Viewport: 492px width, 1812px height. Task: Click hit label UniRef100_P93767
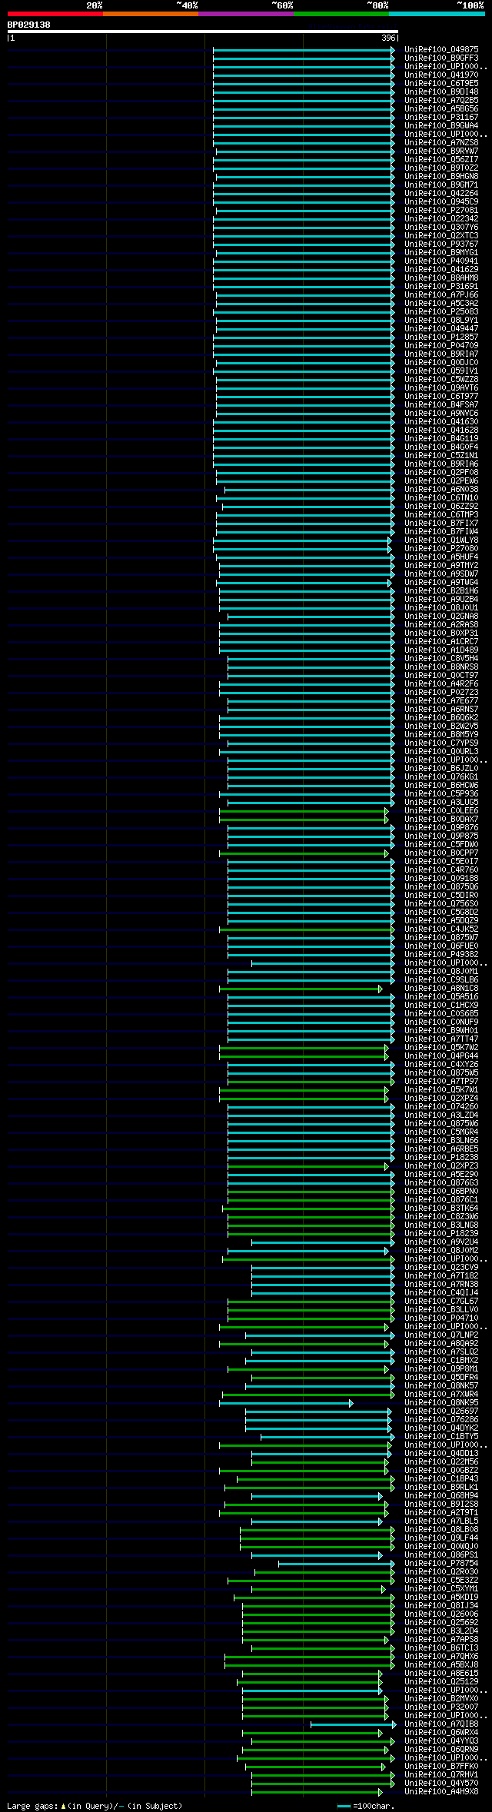(x=441, y=244)
